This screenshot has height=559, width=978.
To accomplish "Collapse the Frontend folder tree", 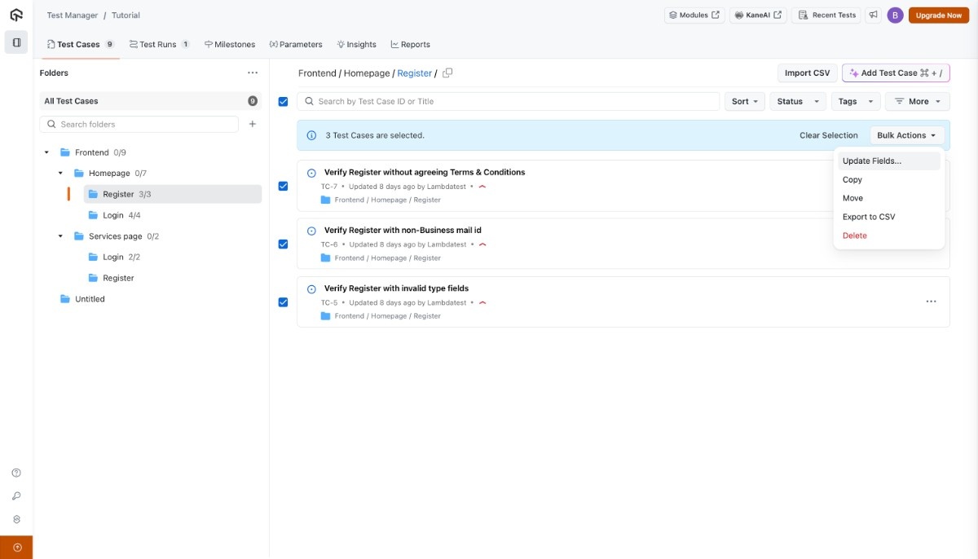I will coord(46,152).
